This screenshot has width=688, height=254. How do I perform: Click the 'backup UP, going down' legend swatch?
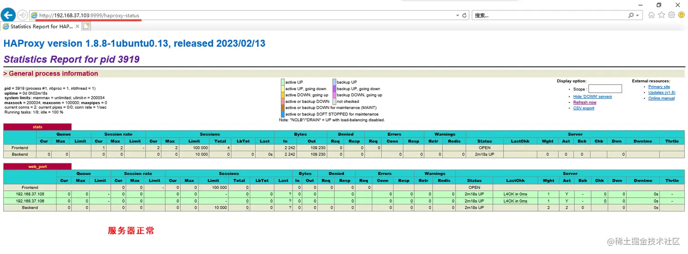(x=334, y=89)
